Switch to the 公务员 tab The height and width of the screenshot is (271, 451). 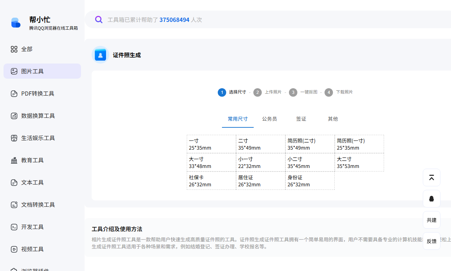pos(270,119)
